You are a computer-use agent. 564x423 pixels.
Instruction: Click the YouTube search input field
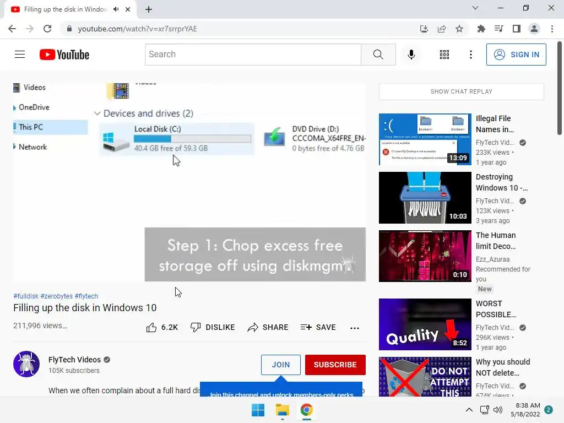click(x=253, y=55)
